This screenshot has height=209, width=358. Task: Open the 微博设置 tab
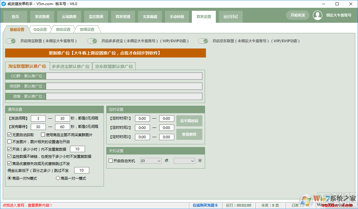tap(87, 29)
